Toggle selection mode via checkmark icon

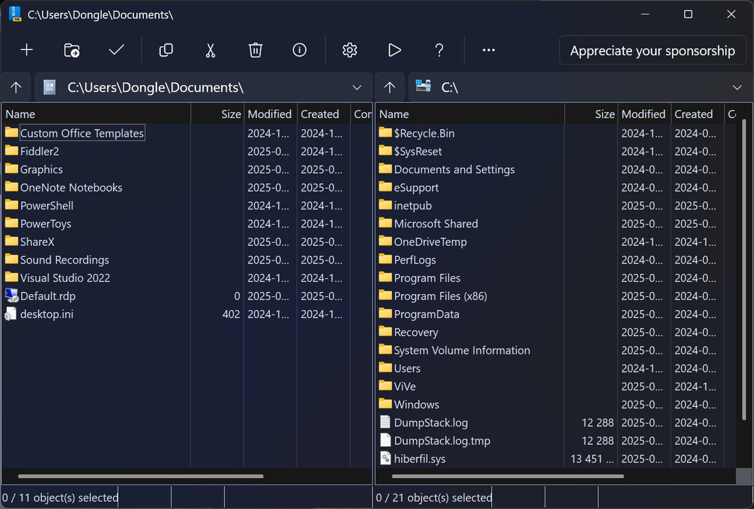click(116, 50)
